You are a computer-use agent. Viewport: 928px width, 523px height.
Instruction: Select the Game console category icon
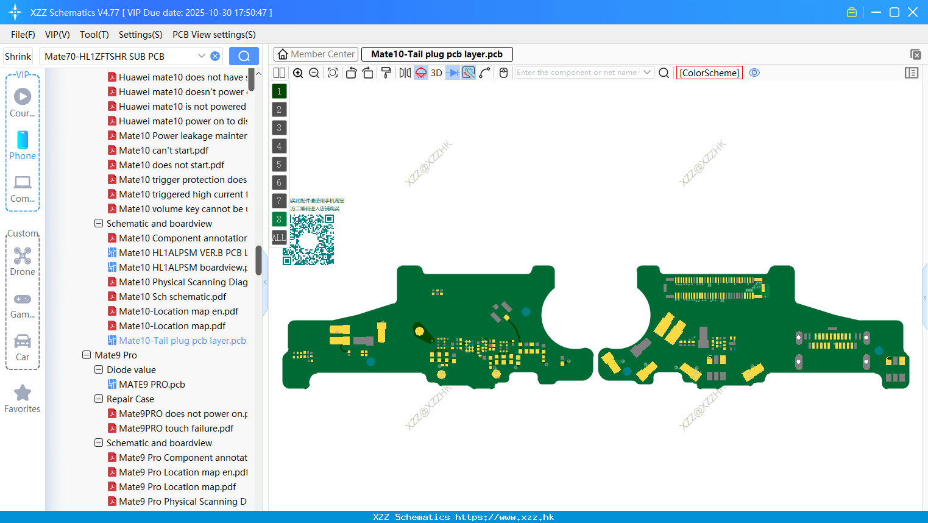pos(23,299)
